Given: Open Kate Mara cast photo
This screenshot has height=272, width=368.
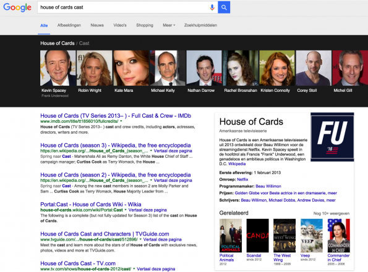Looking at the screenshot, I should coord(131,68).
